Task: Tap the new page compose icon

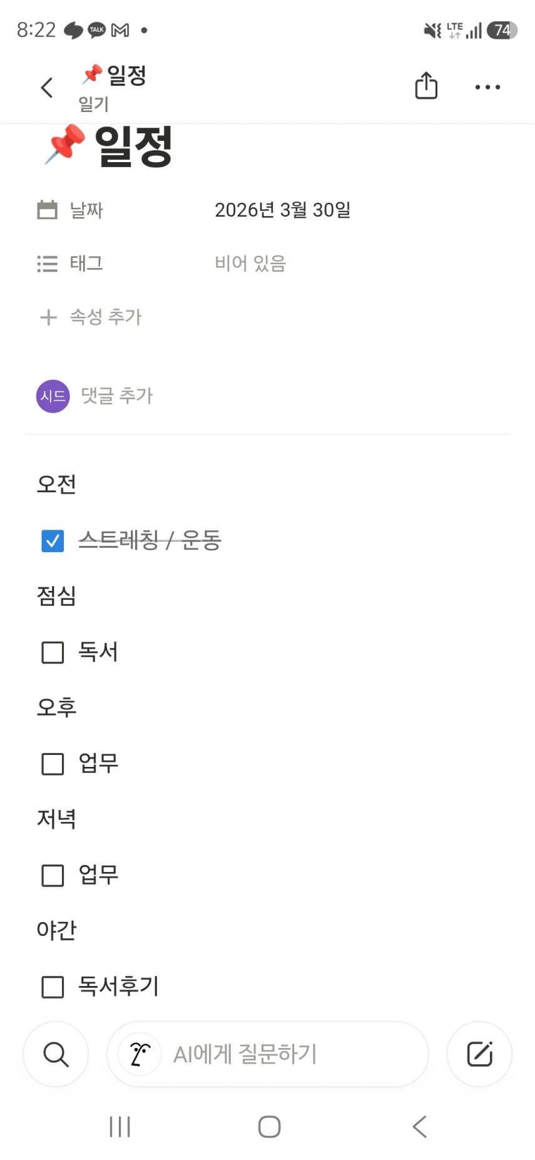Action: pos(479,1054)
